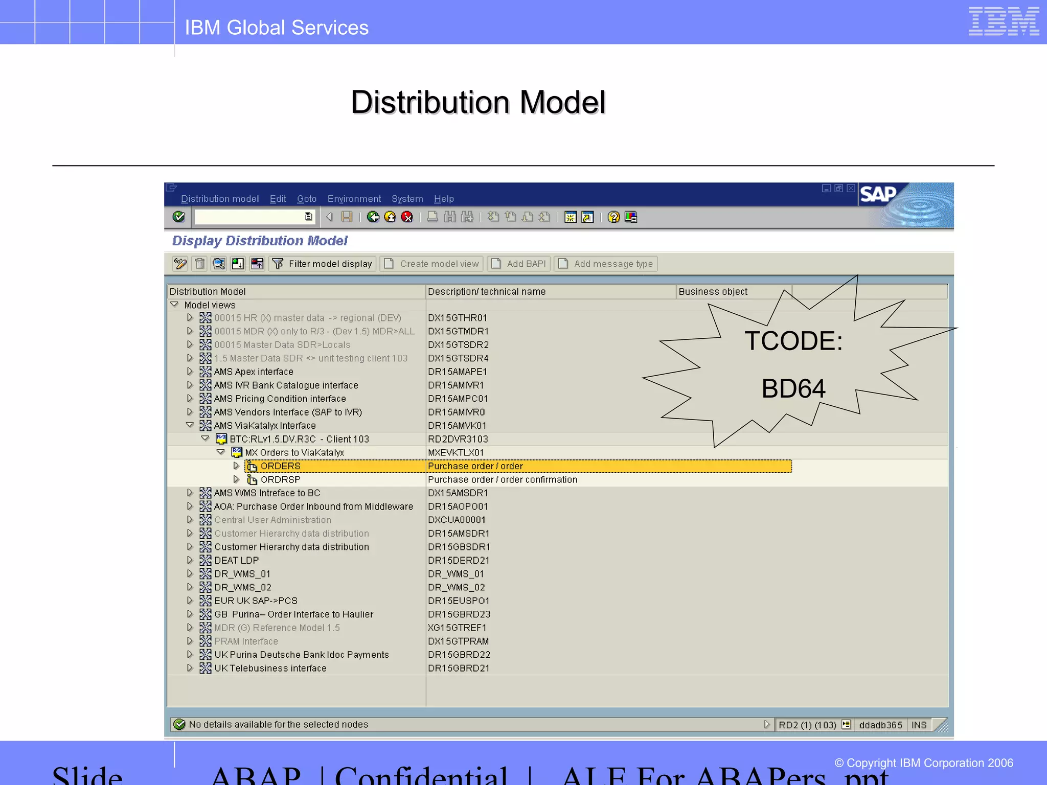Screen dimensions: 1047x785
Task: Open the Edit menu
Action: (x=278, y=199)
